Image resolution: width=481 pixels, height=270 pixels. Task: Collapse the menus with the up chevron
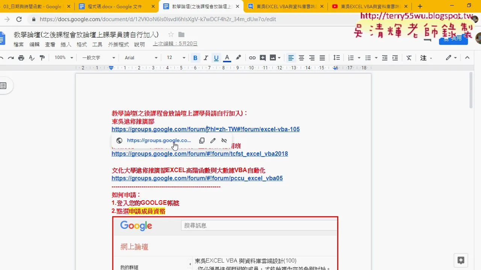tap(467, 58)
